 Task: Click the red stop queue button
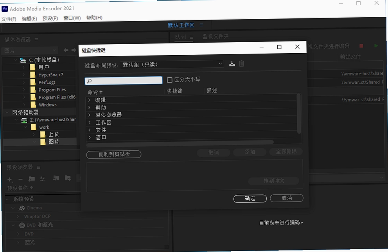361,46
